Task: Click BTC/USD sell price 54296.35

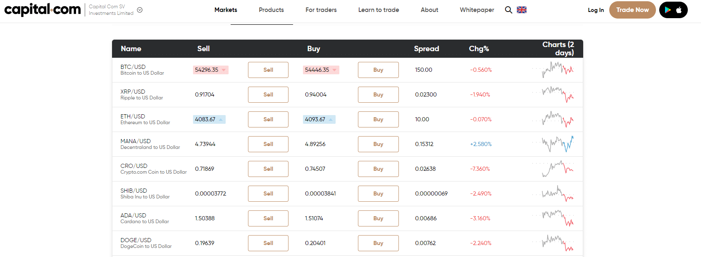Action: pos(210,70)
